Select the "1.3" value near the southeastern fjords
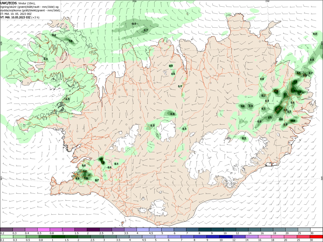323x242 pixels. [x=293, y=121]
